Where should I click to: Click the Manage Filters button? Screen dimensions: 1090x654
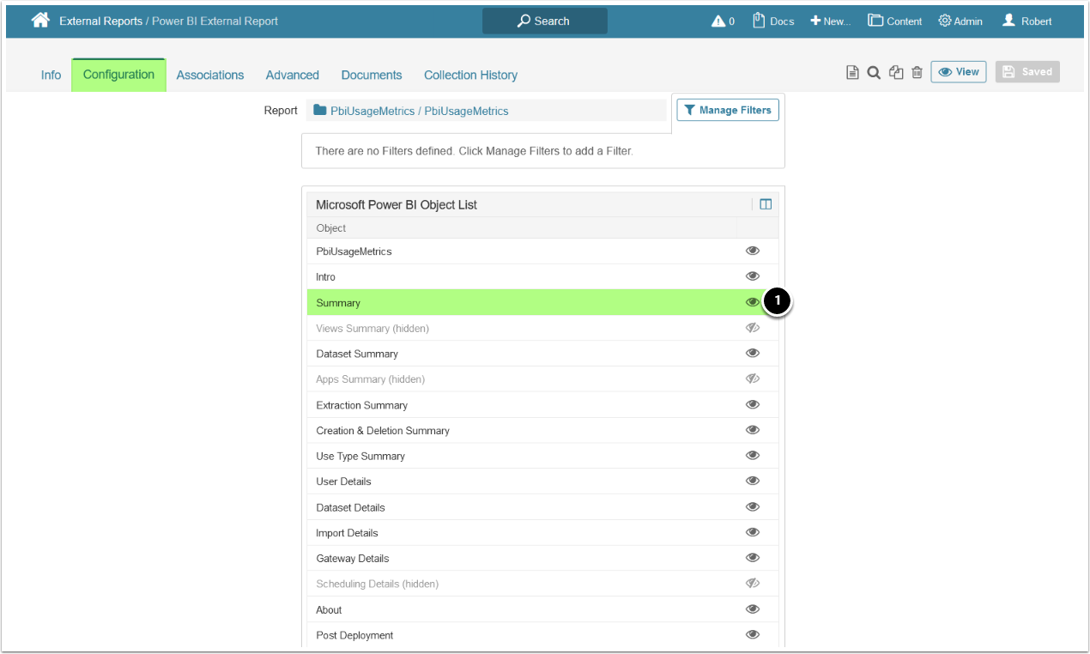[x=728, y=110]
